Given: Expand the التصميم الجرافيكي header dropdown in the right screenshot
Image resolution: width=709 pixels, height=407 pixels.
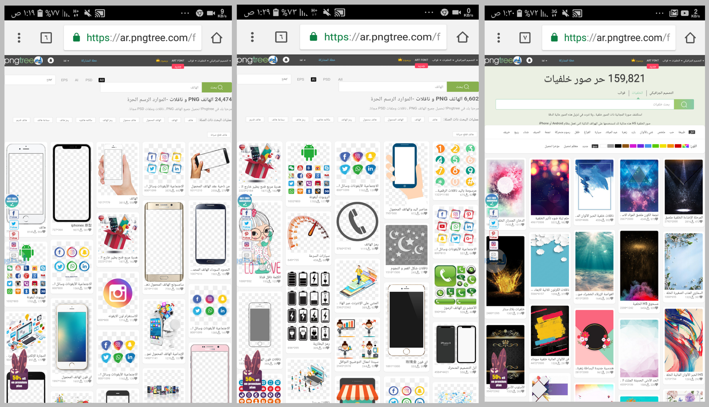Looking at the screenshot, I should coord(693,61).
